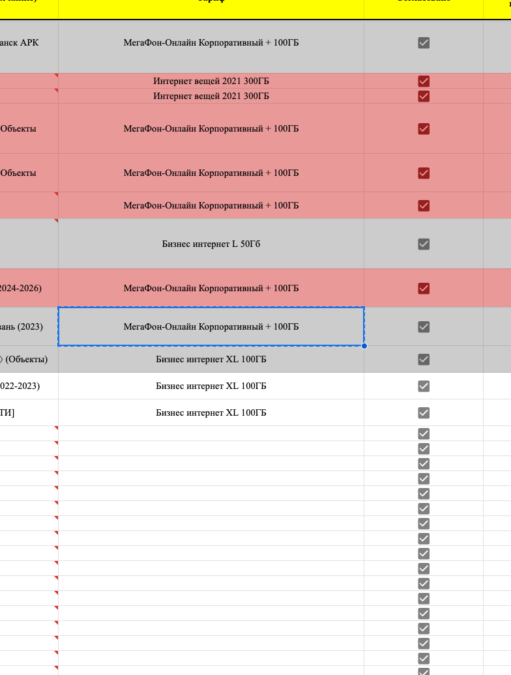Uncheck the red checkbox in 2024-2026 row

tap(424, 288)
